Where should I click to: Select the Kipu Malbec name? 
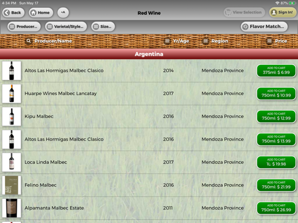(39, 116)
